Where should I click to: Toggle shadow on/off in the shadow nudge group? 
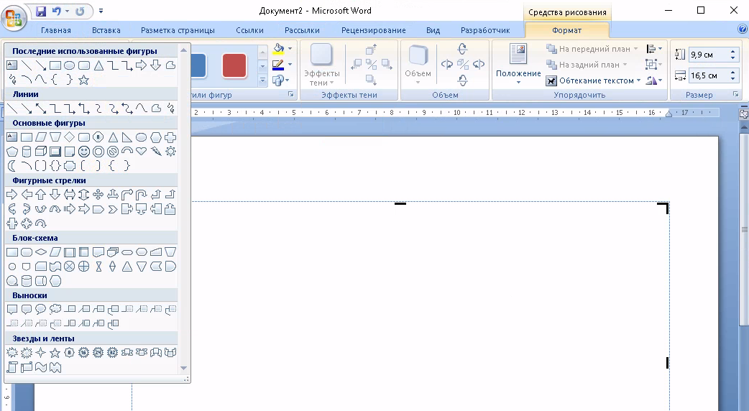point(371,64)
